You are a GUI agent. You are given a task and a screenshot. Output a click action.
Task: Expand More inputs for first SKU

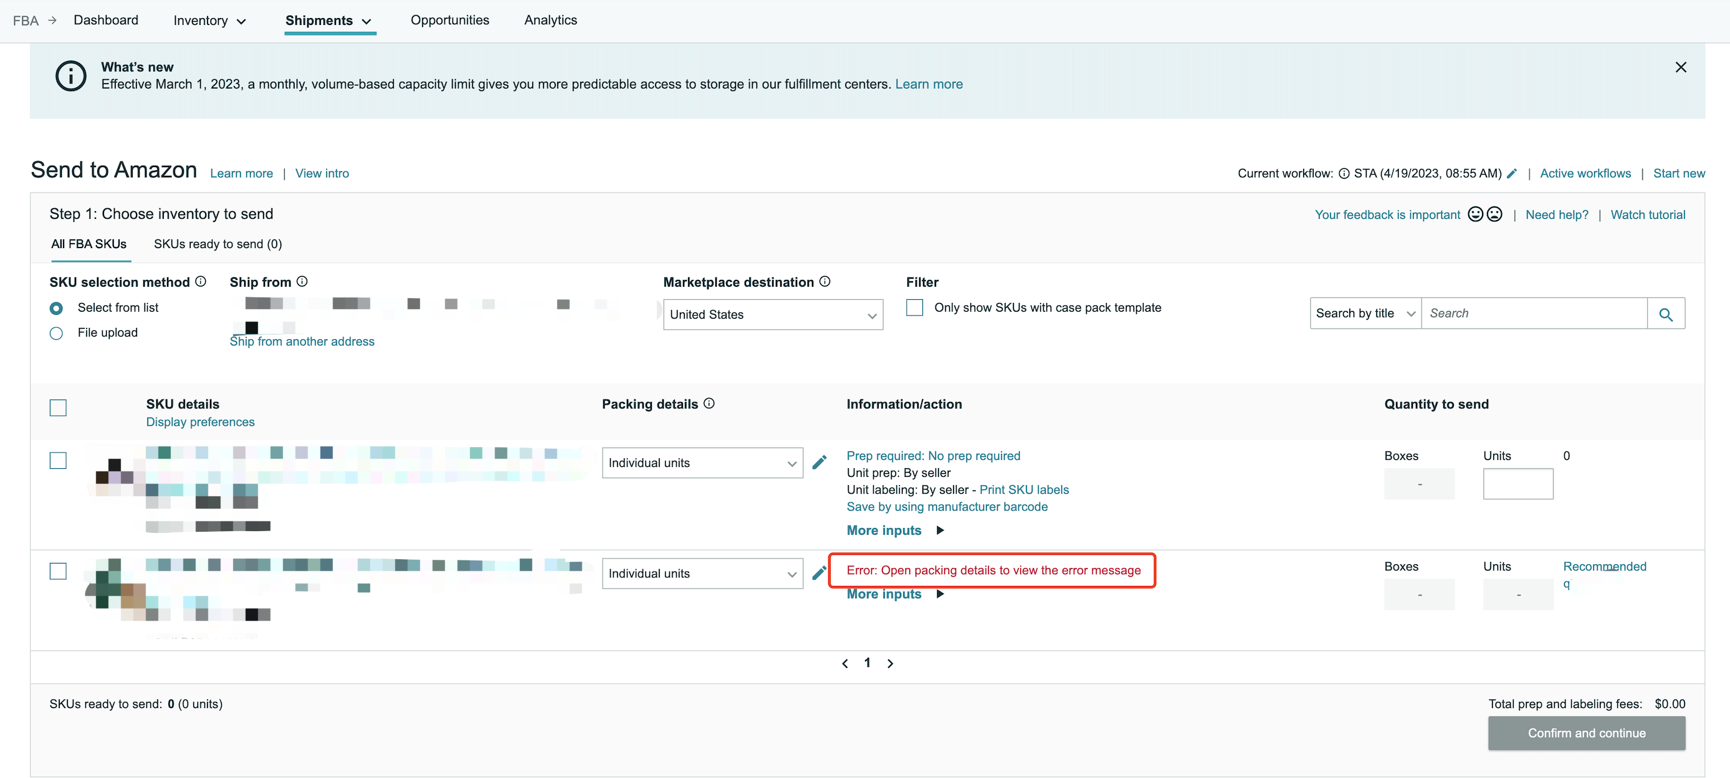pos(895,531)
